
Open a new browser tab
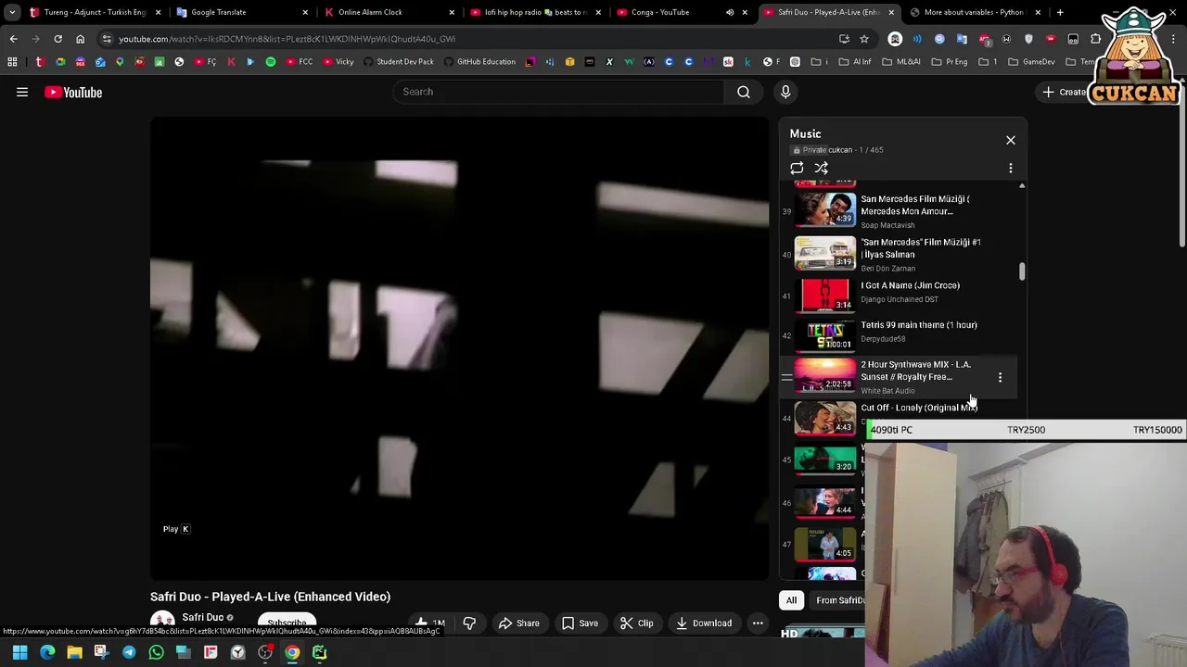[x=1060, y=12]
